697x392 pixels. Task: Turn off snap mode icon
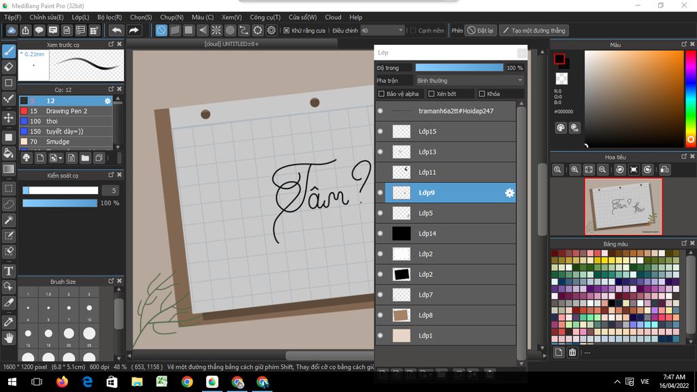[x=161, y=30]
